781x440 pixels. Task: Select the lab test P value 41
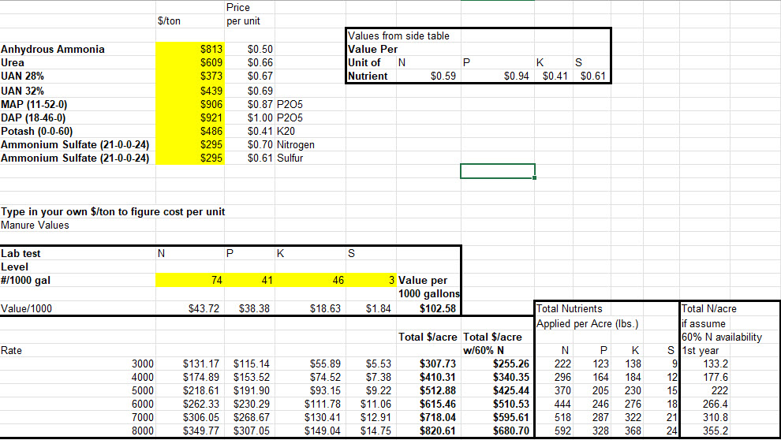click(249, 280)
